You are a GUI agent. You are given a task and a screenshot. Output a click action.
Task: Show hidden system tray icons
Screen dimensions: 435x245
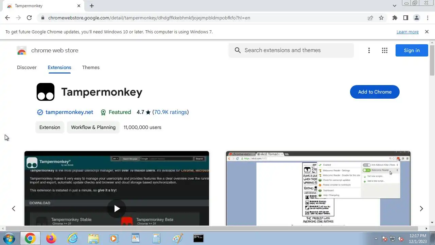(376, 239)
